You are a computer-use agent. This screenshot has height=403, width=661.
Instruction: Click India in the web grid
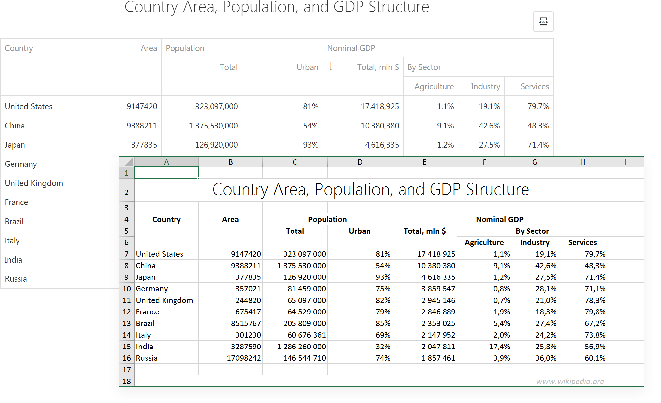13,260
